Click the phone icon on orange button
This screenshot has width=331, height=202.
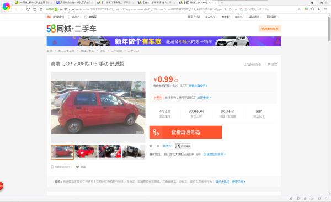click(x=156, y=132)
